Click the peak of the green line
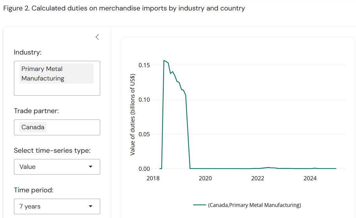The width and height of the screenshot is (356, 218). tap(164, 61)
